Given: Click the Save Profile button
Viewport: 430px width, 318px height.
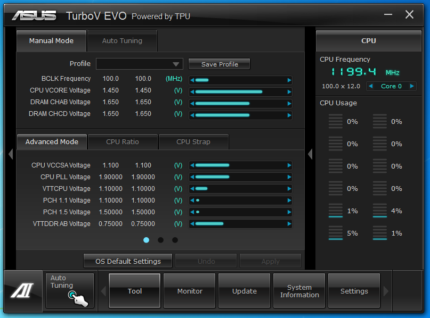Looking at the screenshot, I should pos(220,64).
